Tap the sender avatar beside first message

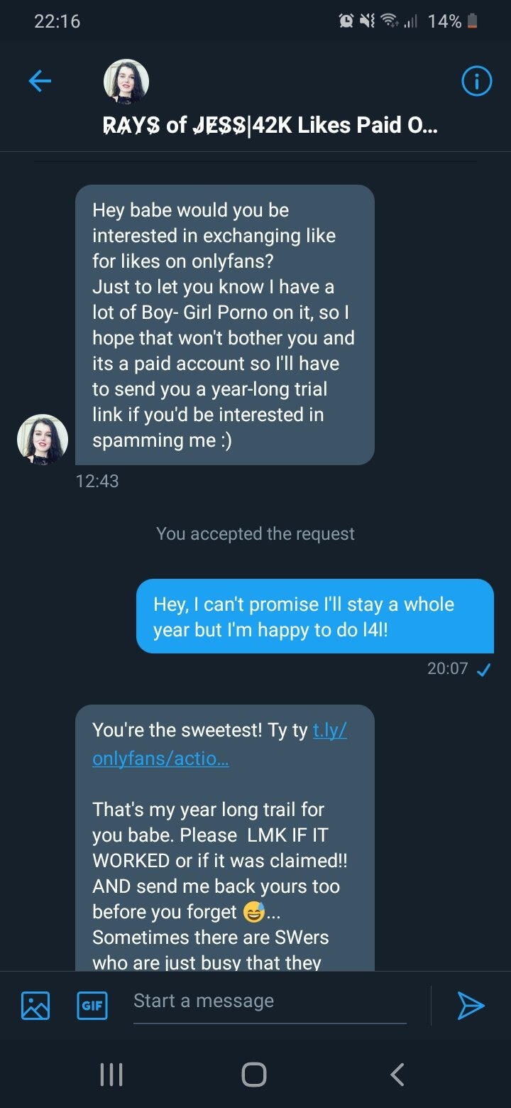click(43, 439)
